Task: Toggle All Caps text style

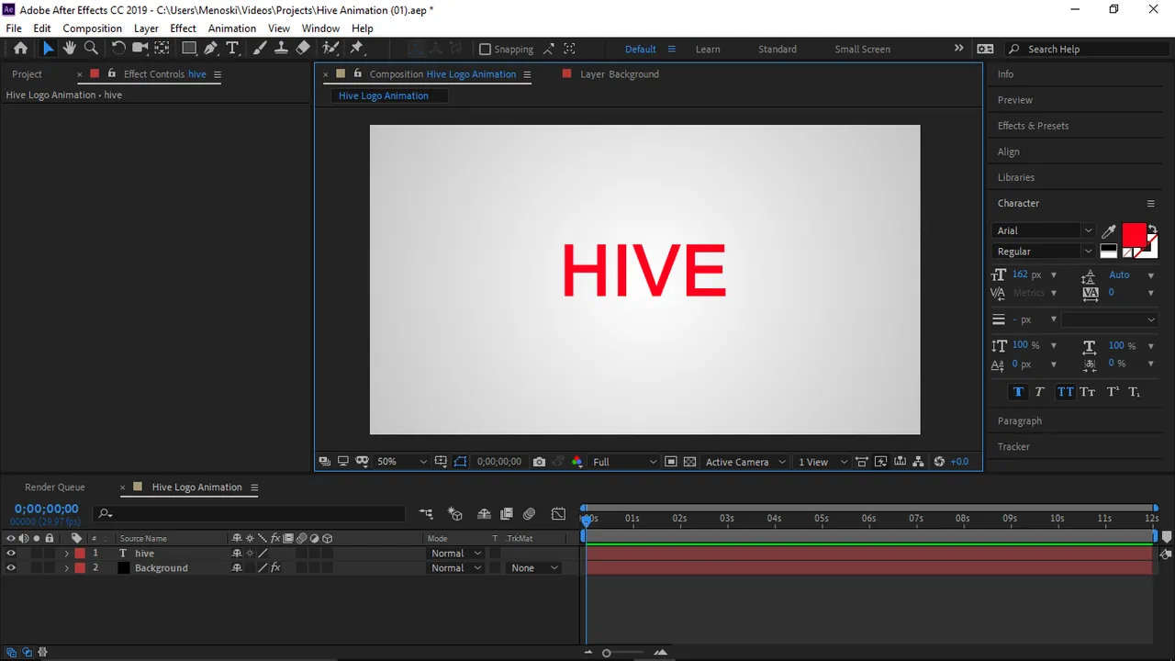Action: point(1065,392)
